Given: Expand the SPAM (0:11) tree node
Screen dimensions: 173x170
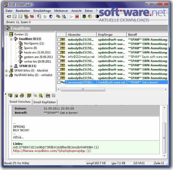Looking at the screenshot, I should tap(11, 66).
